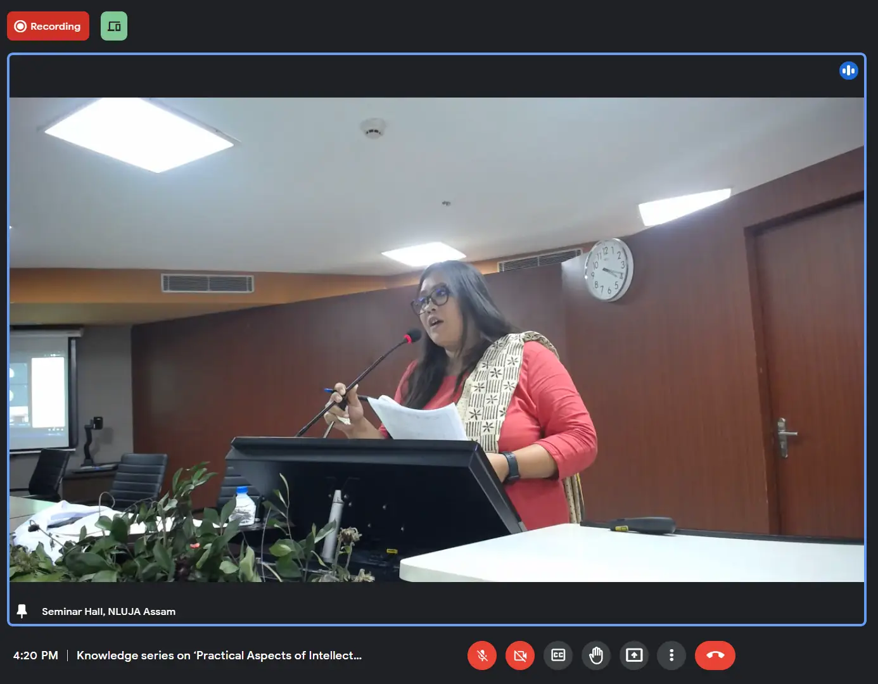Screen dimensions: 878x684
Task: Click the red Recording indicator
Action: click(48, 26)
